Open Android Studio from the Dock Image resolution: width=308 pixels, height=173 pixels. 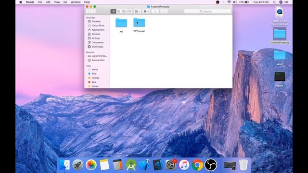click(x=131, y=165)
